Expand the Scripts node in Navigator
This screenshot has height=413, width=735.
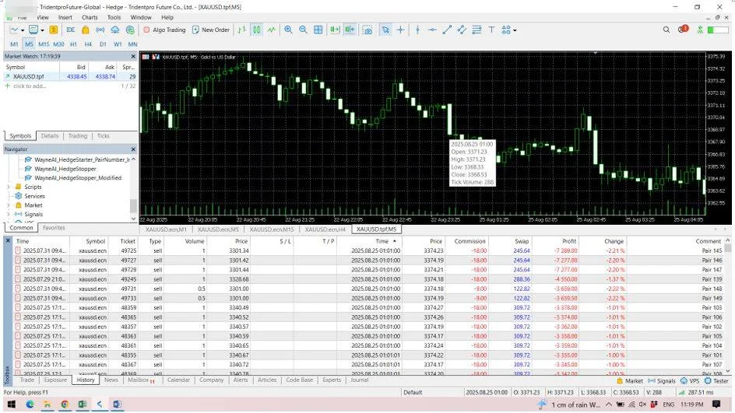[8, 187]
